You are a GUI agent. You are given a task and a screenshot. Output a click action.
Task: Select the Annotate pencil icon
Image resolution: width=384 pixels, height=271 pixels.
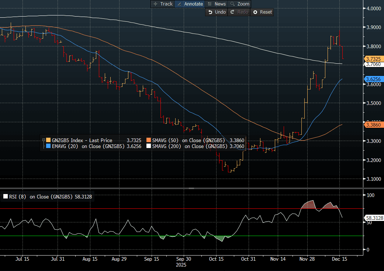pos(180,4)
